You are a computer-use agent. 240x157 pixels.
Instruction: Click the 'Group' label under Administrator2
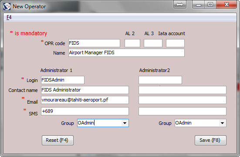(x=165, y=123)
